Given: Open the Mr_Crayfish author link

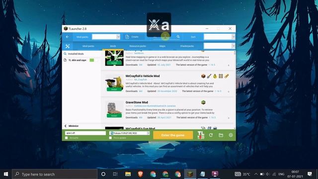Looking at the screenshot, I should tap(141, 80).
